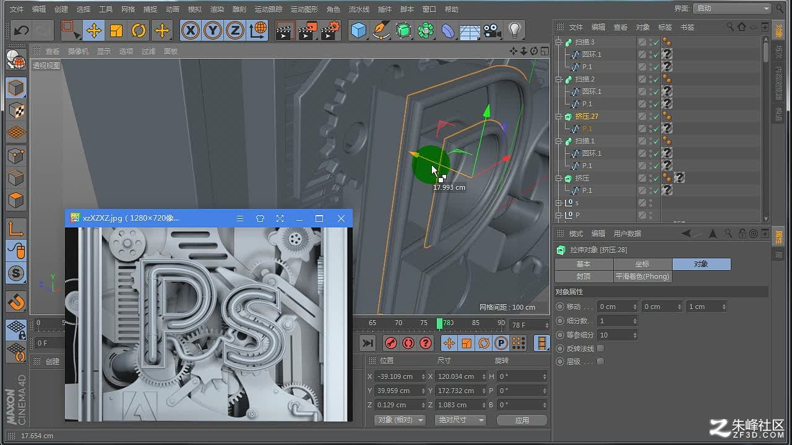
Task: Toggle the 层级 checkbox
Action: 600,362
